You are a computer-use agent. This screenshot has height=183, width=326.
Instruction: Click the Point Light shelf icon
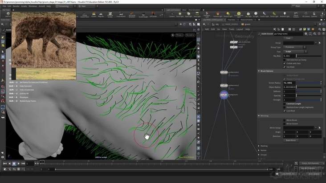coord(179,15)
